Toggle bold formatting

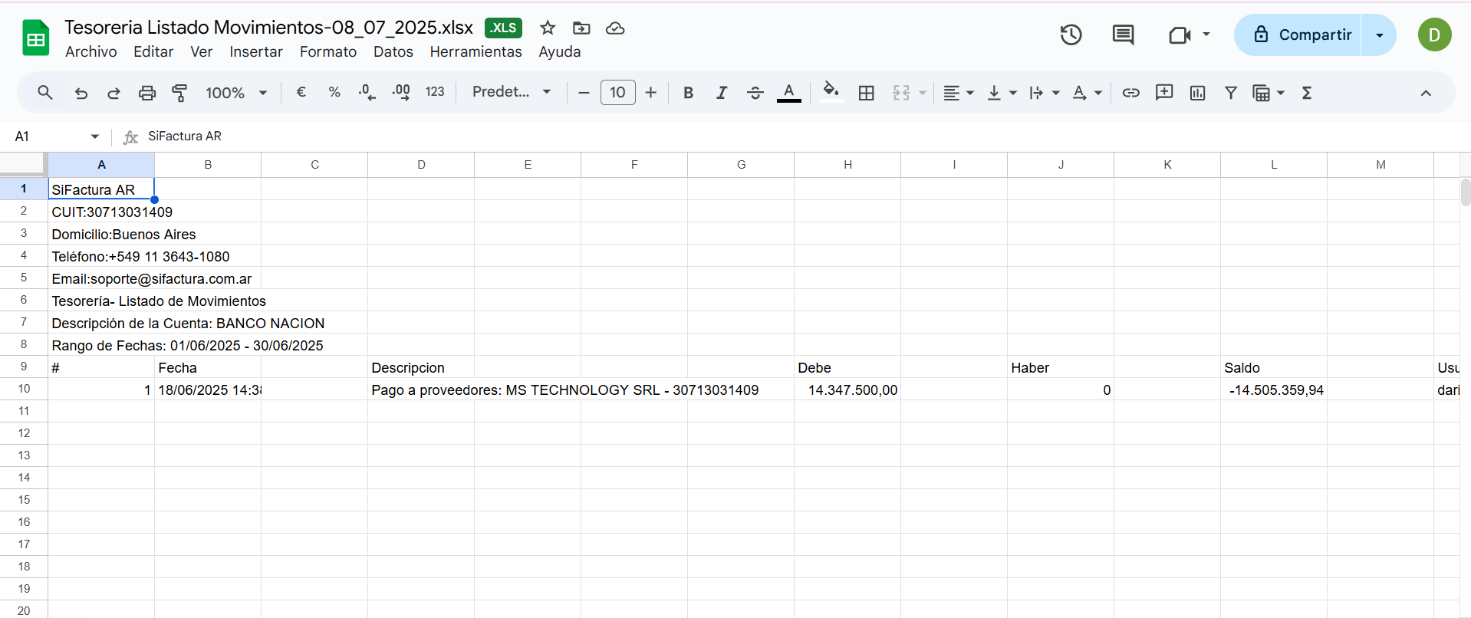point(689,93)
